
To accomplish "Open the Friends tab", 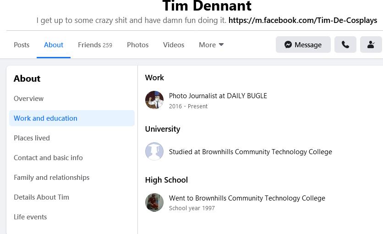I will 95,45.
